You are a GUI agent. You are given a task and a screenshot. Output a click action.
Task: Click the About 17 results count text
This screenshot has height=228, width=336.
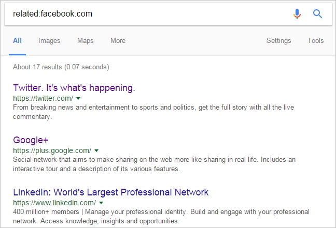click(61, 67)
